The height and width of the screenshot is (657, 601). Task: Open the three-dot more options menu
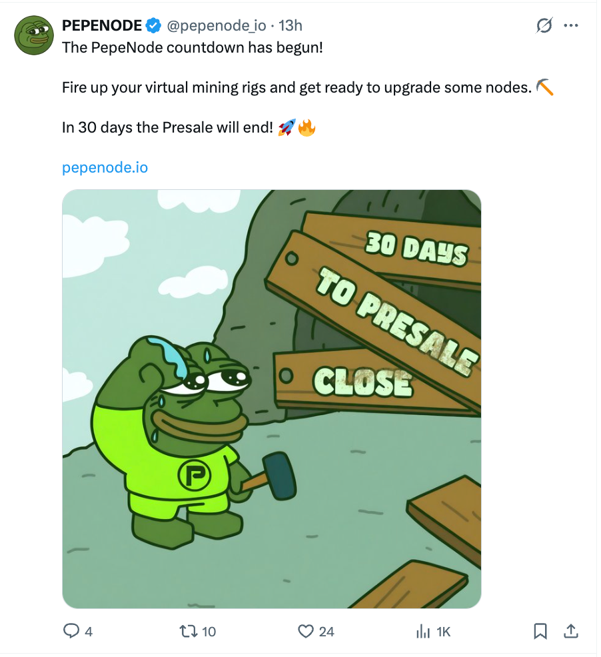571,26
